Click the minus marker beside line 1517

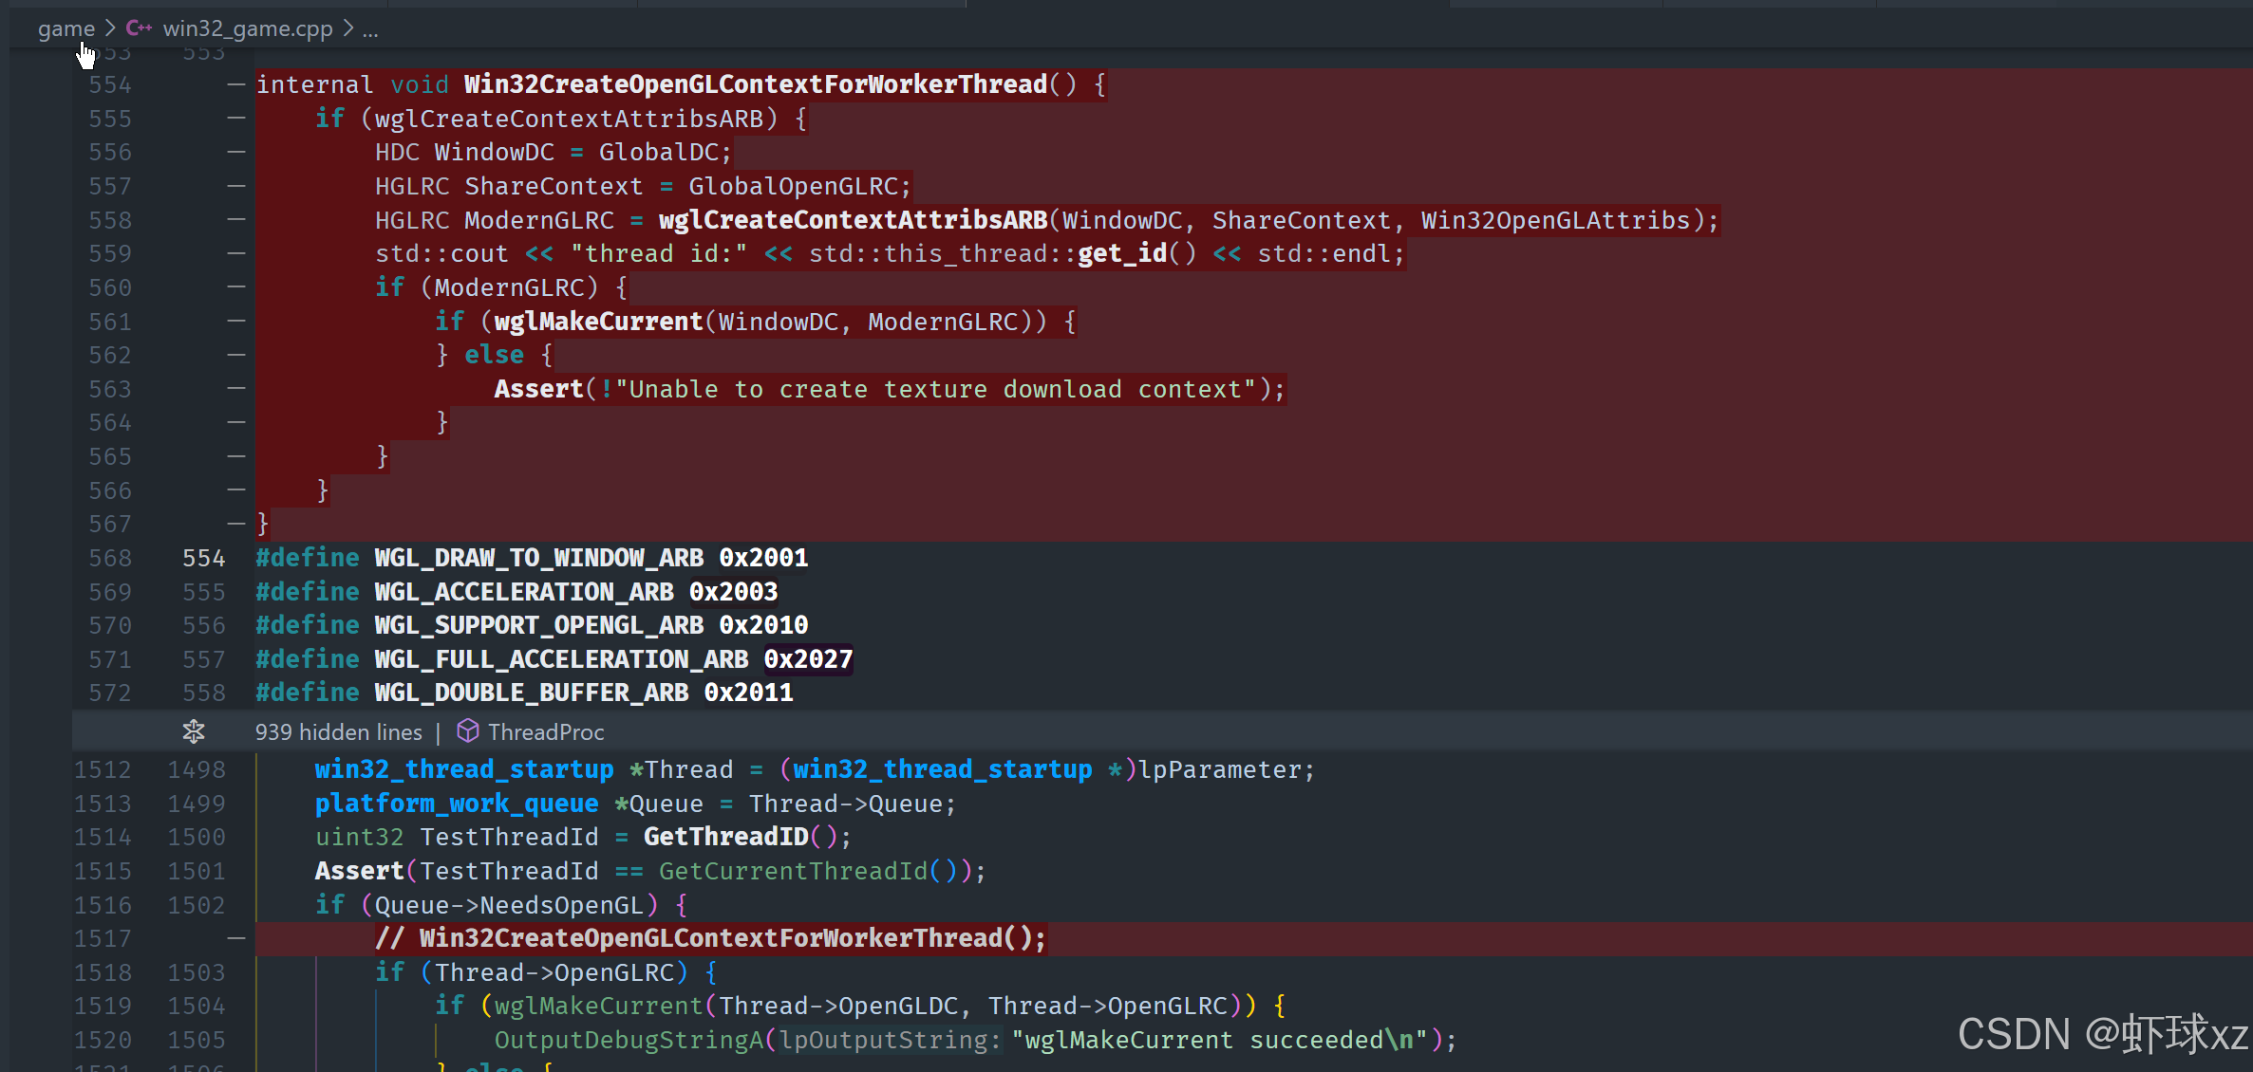(236, 938)
